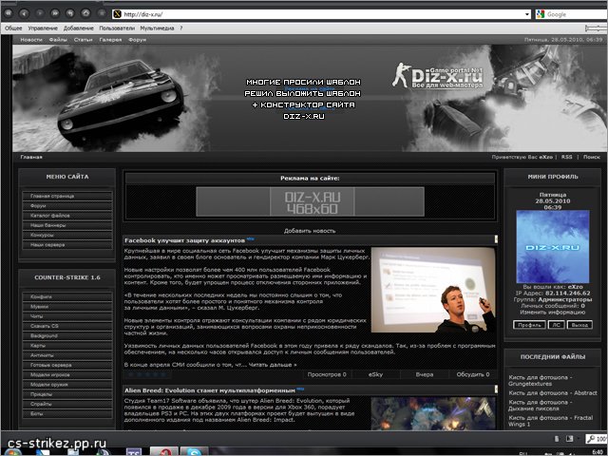Click the browser Forward arrow button
Image resolution: width=608 pixels, height=456 pixels.
tap(40, 13)
